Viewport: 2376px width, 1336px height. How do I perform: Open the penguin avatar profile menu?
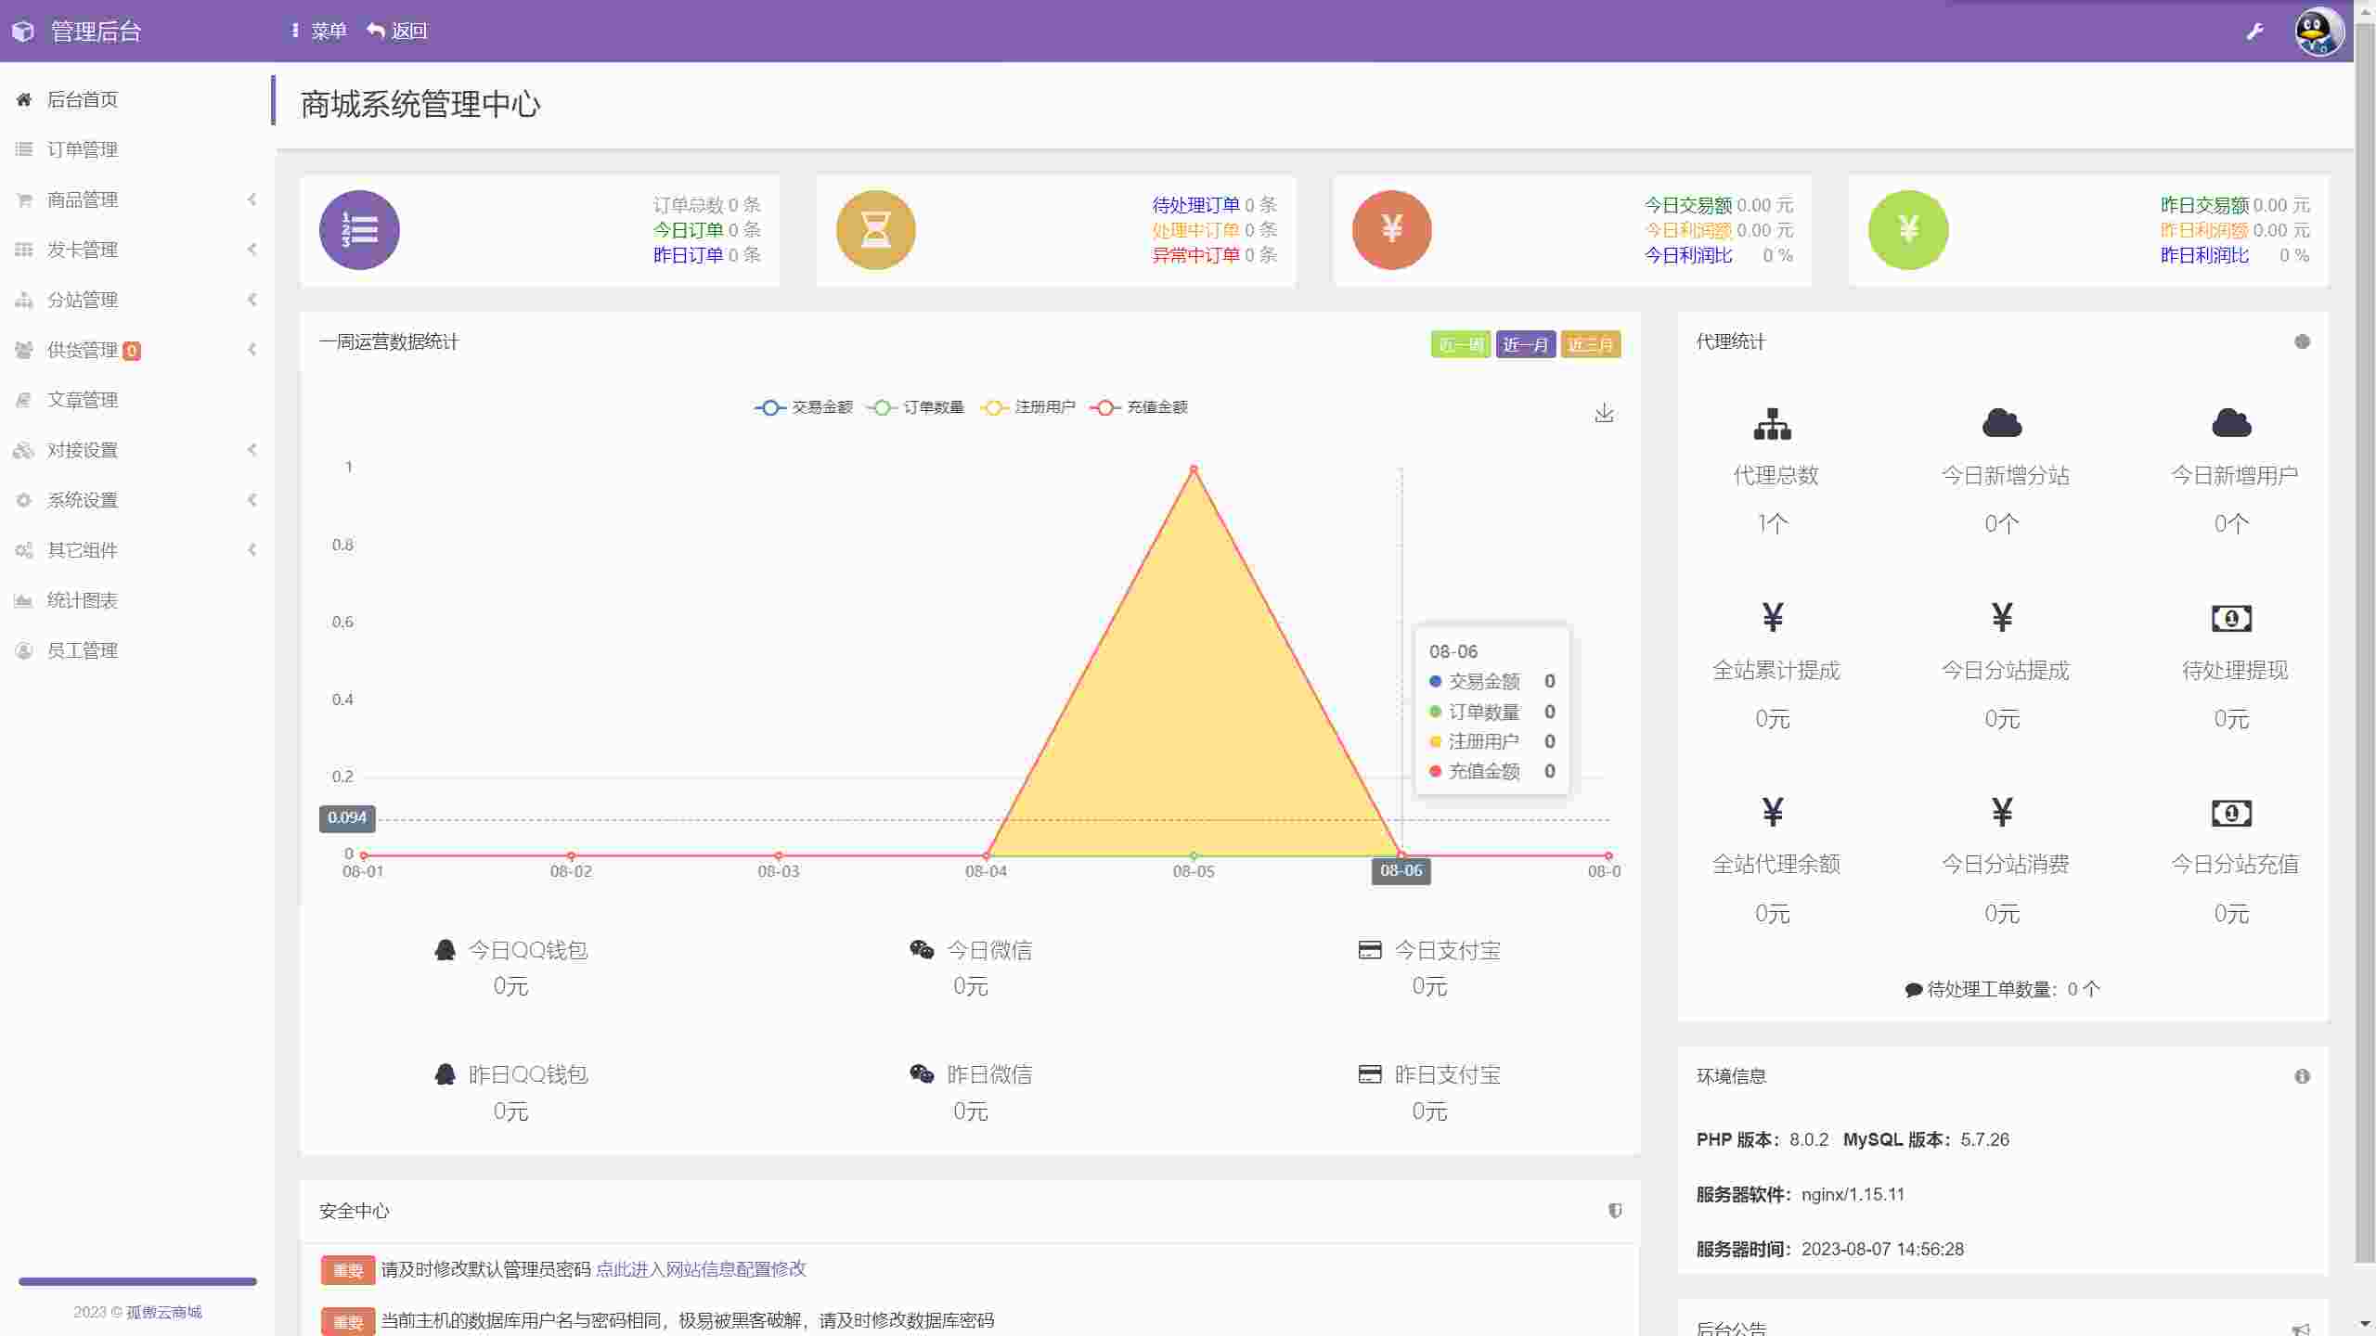2318,32
